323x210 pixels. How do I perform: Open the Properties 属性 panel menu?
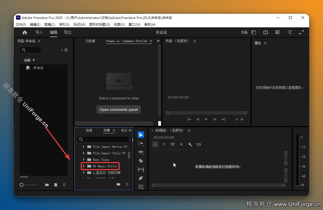pos(265,43)
